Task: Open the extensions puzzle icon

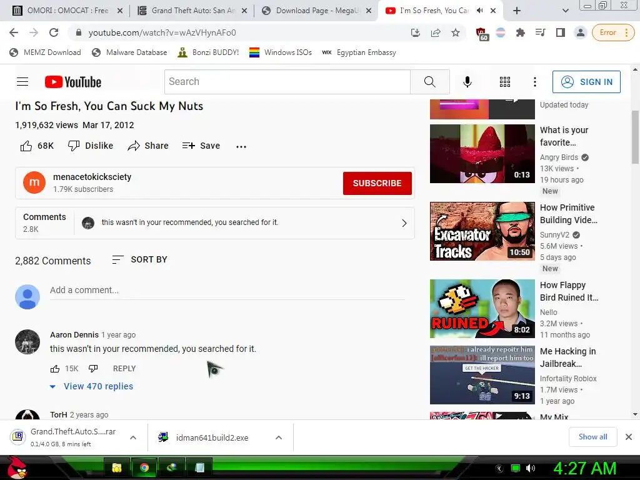Action: (520, 32)
